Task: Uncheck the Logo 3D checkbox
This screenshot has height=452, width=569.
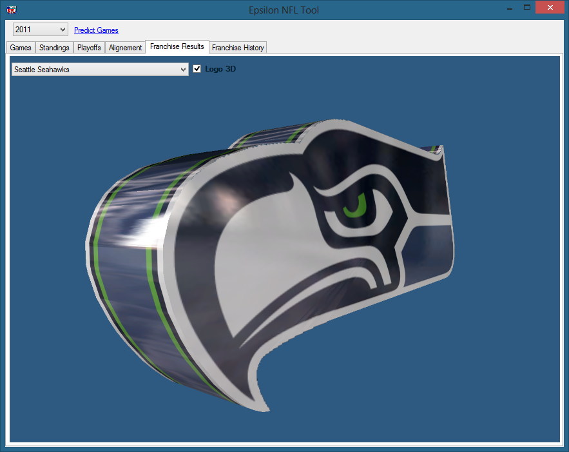Action: 197,69
